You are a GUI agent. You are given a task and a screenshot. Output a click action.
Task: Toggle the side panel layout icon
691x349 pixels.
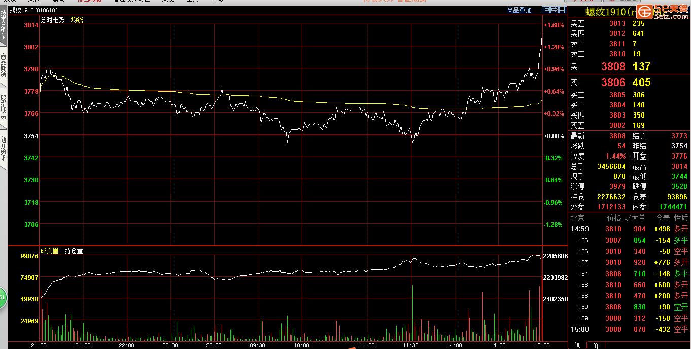point(563,10)
